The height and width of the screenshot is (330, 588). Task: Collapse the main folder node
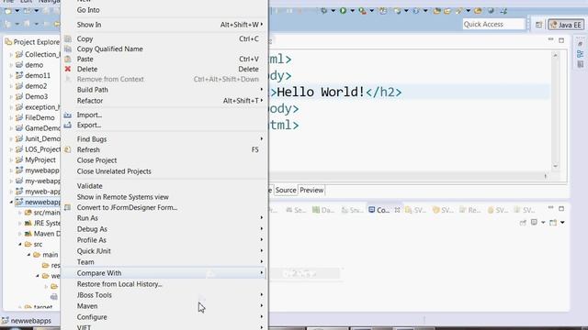pyautogui.click(x=28, y=255)
